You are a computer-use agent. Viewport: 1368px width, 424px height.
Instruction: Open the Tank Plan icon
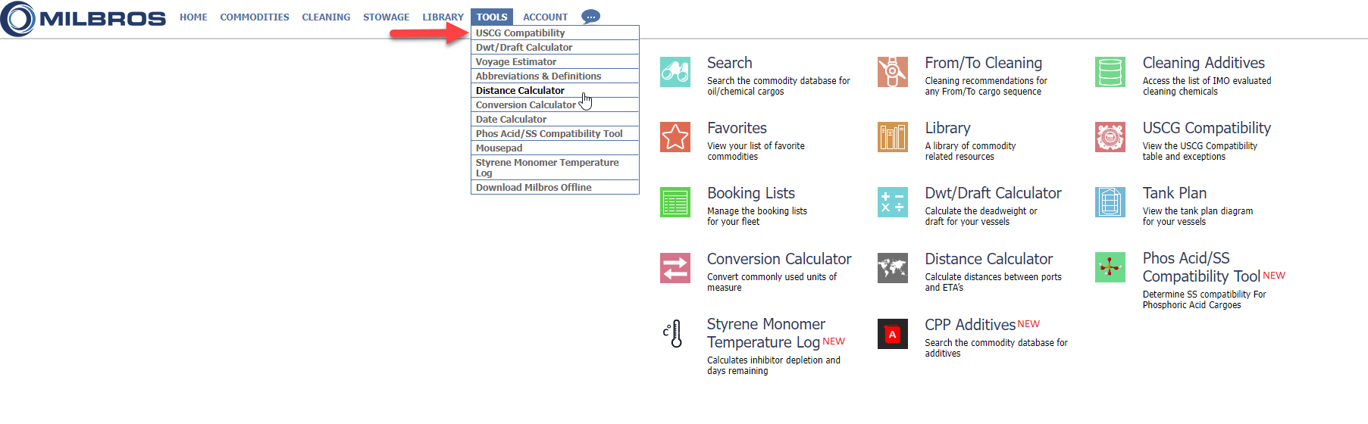(1110, 202)
